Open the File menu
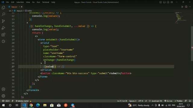Viewport: 193px width, 108px height. (x=7, y=2)
